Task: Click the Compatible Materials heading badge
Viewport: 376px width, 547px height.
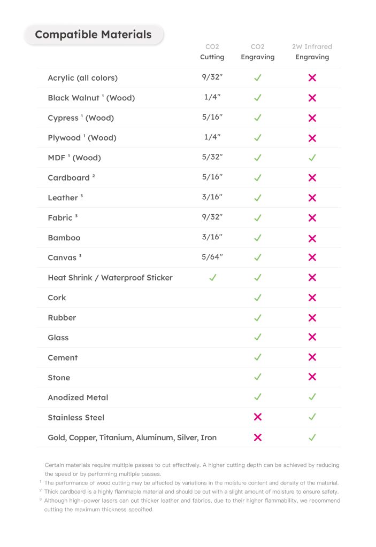Action: (93, 35)
